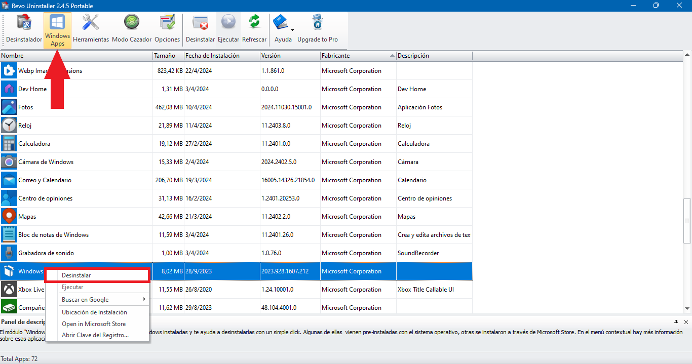The height and width of the screenshot is (364, 692).
Task: Click the vertical scrollbar thumb
Action: point(687,221)
